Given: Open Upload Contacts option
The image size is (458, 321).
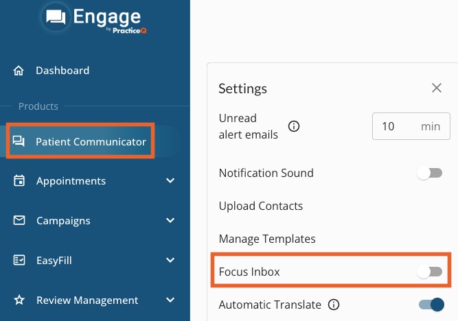Looking at the screenshot, I should coord(260,206).
